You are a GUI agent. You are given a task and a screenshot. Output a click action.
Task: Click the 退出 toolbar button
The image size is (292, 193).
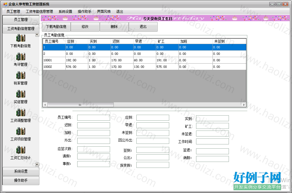(143, 27)
